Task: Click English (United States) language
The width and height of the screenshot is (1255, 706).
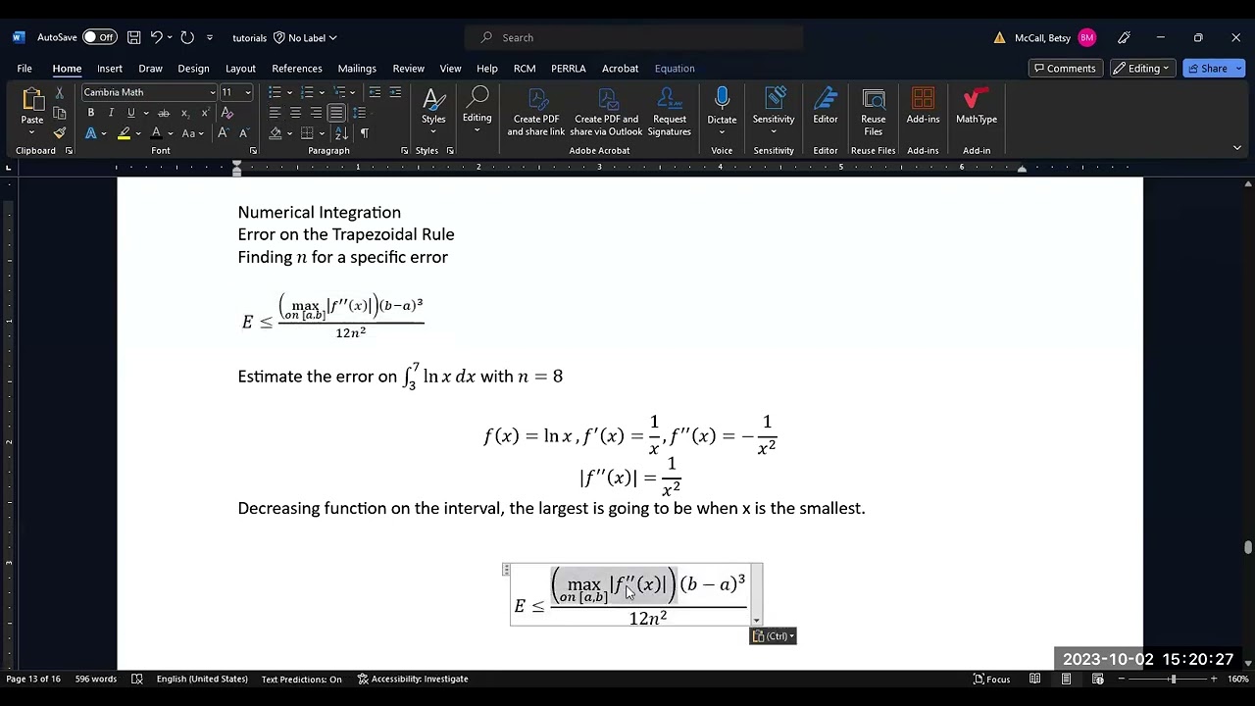Action: [202, 679]
